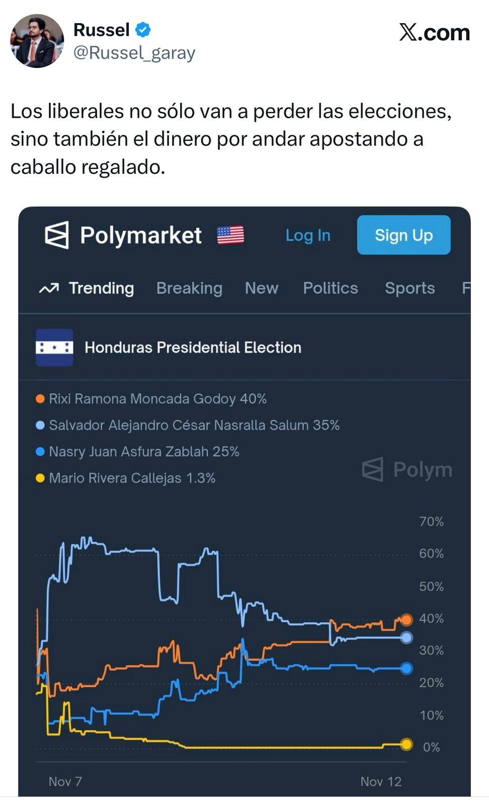Click the Log In link
This screenshot has height=806, width=489.
pyautogui.click(x=307, y=235)
